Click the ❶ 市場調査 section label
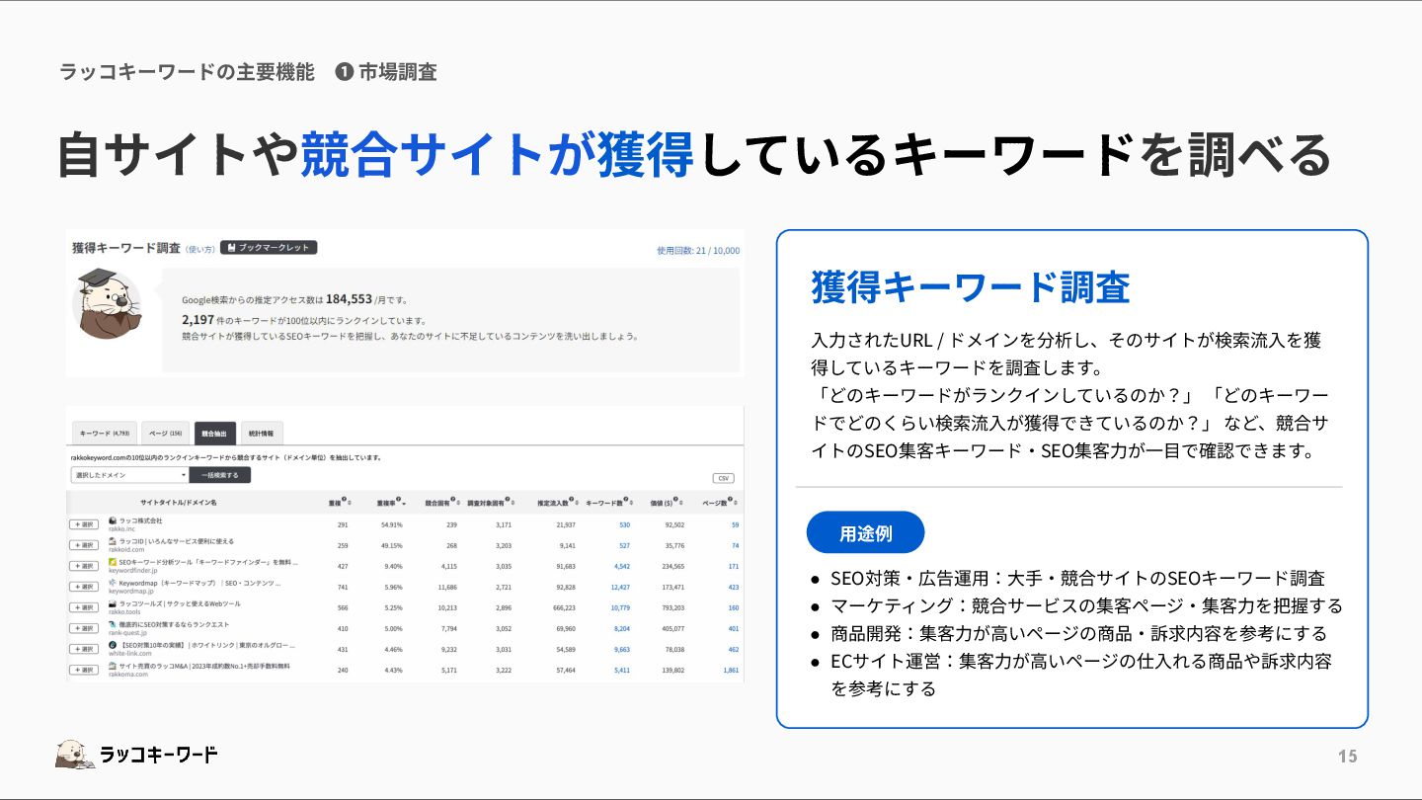This screenshot has height=800, width=1422. [385, 71]
